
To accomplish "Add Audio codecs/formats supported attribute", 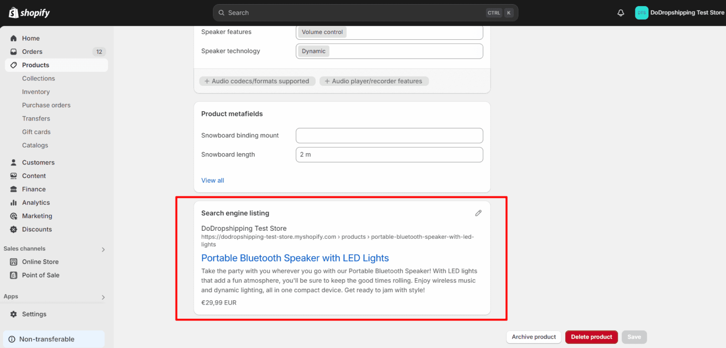I will click(257, 81).
